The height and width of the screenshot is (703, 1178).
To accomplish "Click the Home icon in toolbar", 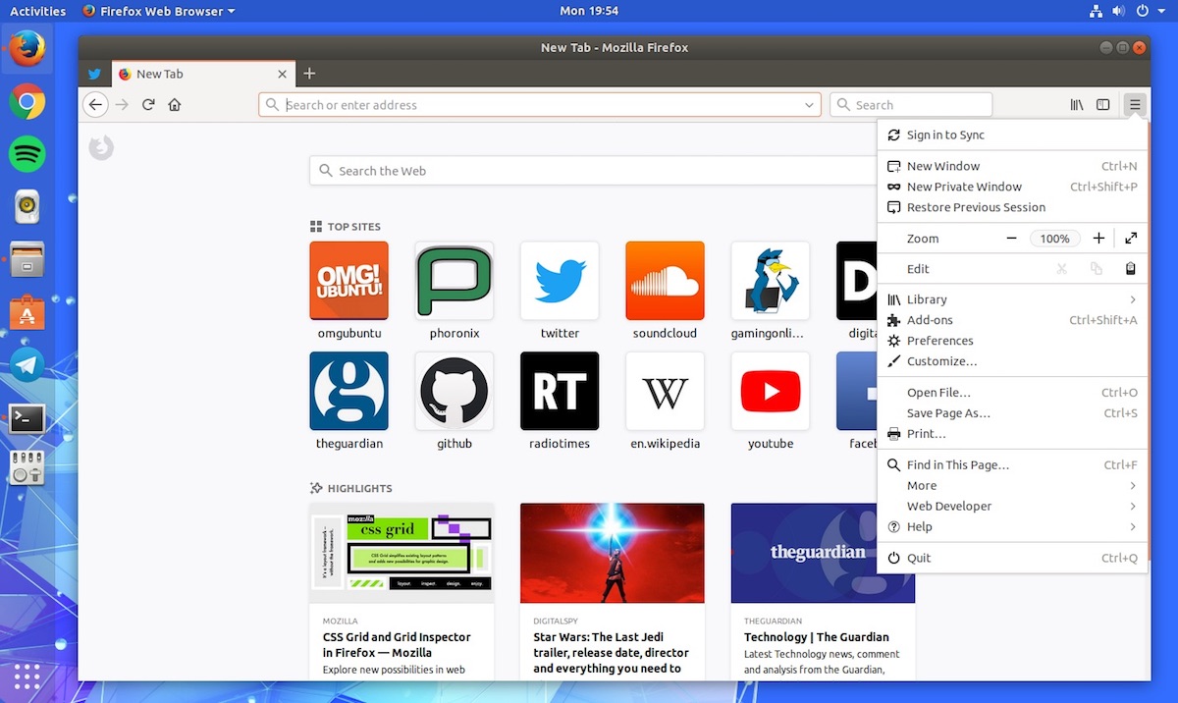I will point(175,105).
